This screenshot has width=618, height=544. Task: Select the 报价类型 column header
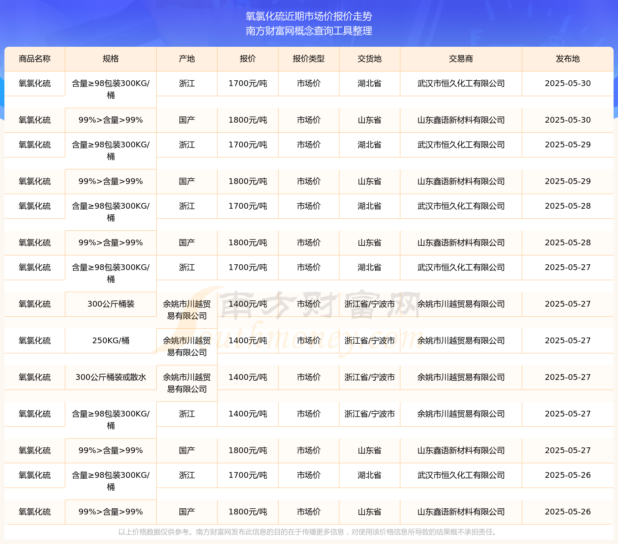point(309,59)
